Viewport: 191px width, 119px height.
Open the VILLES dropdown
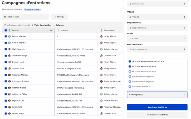[x=157, y=17]
